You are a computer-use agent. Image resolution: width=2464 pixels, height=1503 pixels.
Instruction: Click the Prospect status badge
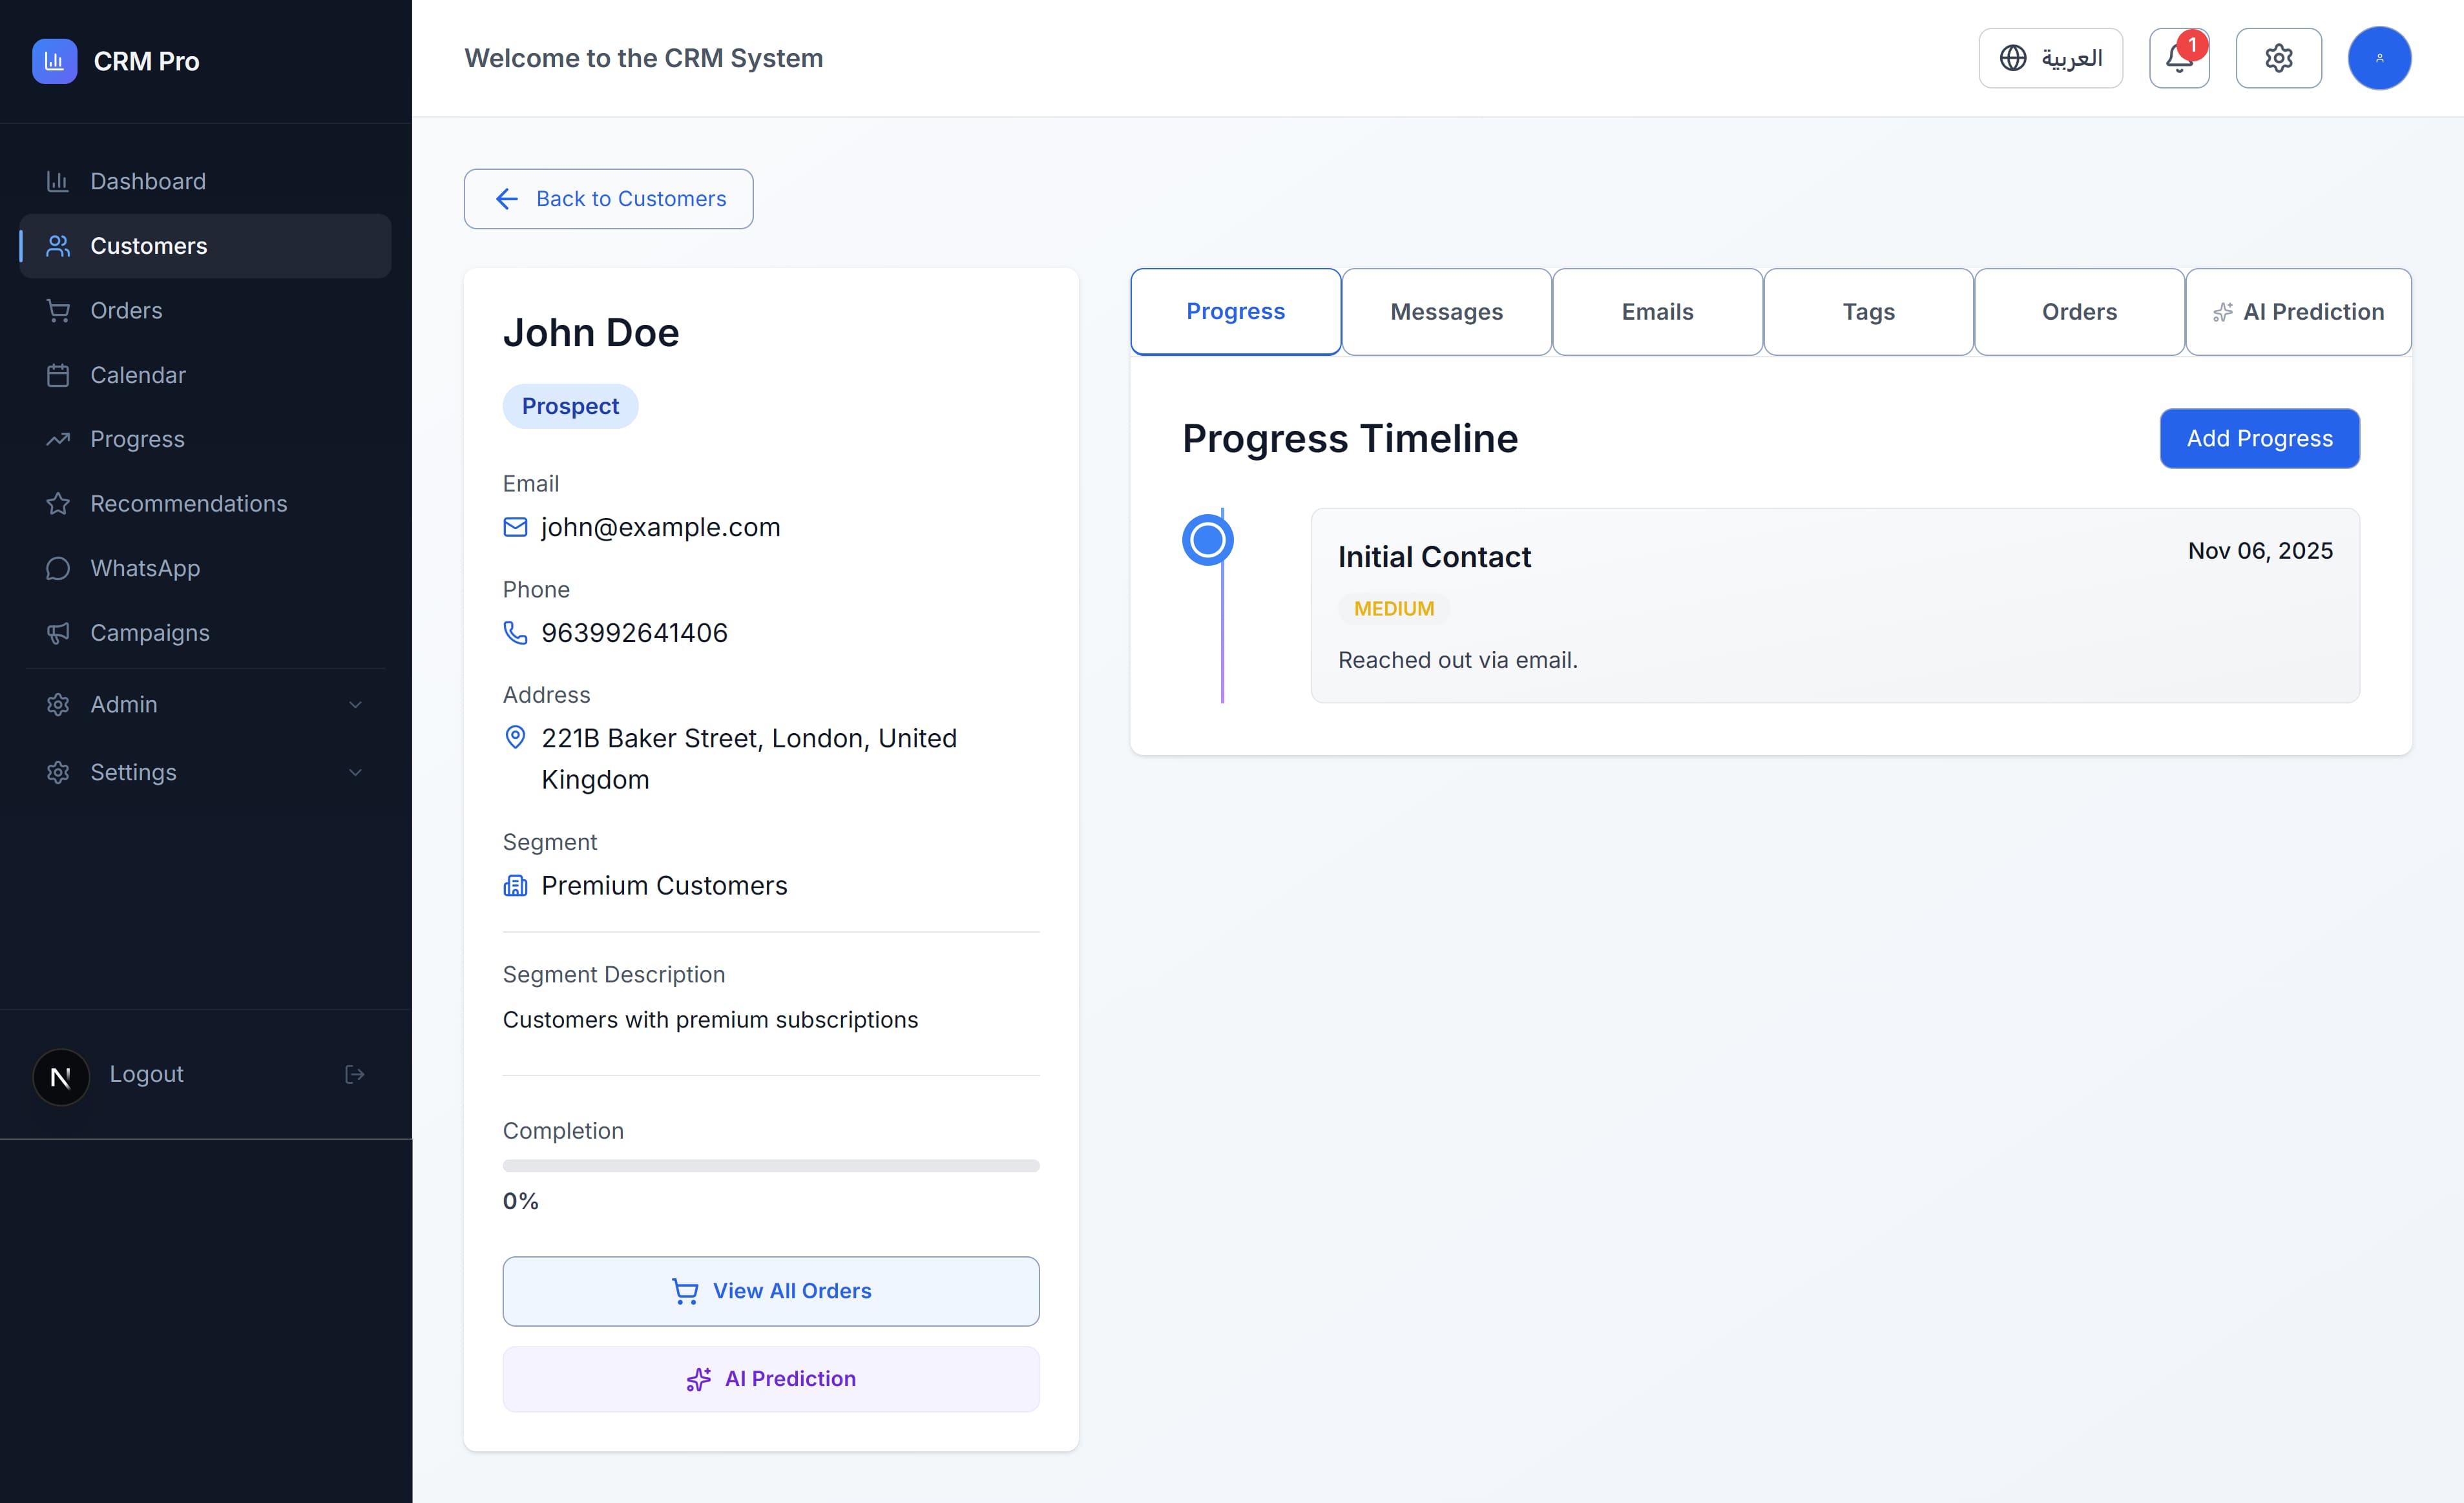[x=570, y=406]
